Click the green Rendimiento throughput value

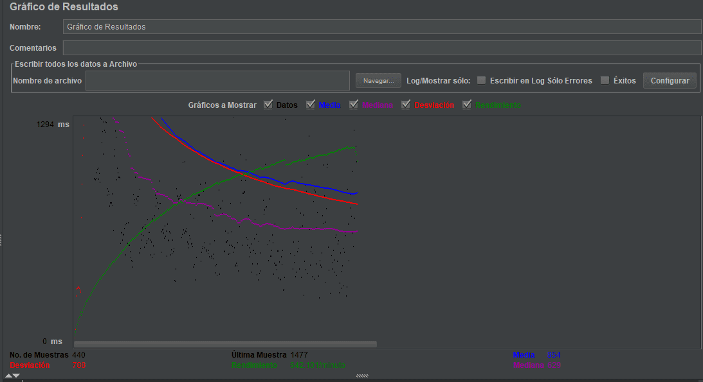click(x=318, y=365)
